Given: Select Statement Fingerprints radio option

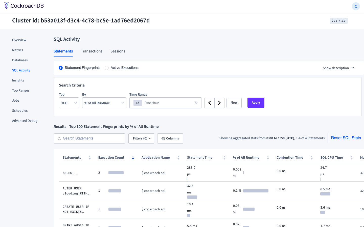Looking at the screenshot, I should click(x=61, y=68).
